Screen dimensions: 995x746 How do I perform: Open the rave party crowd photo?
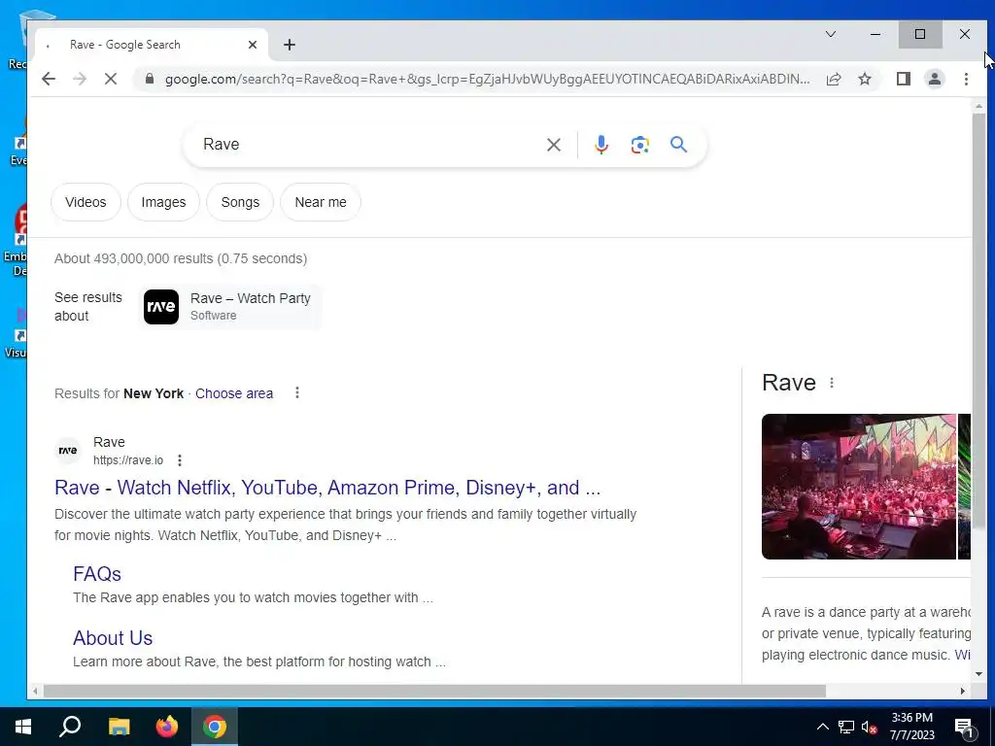click(x=859, y=487)
